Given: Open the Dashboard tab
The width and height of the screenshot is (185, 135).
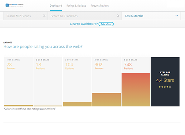Looking at the screenshot, I should (x=56, y=6).
